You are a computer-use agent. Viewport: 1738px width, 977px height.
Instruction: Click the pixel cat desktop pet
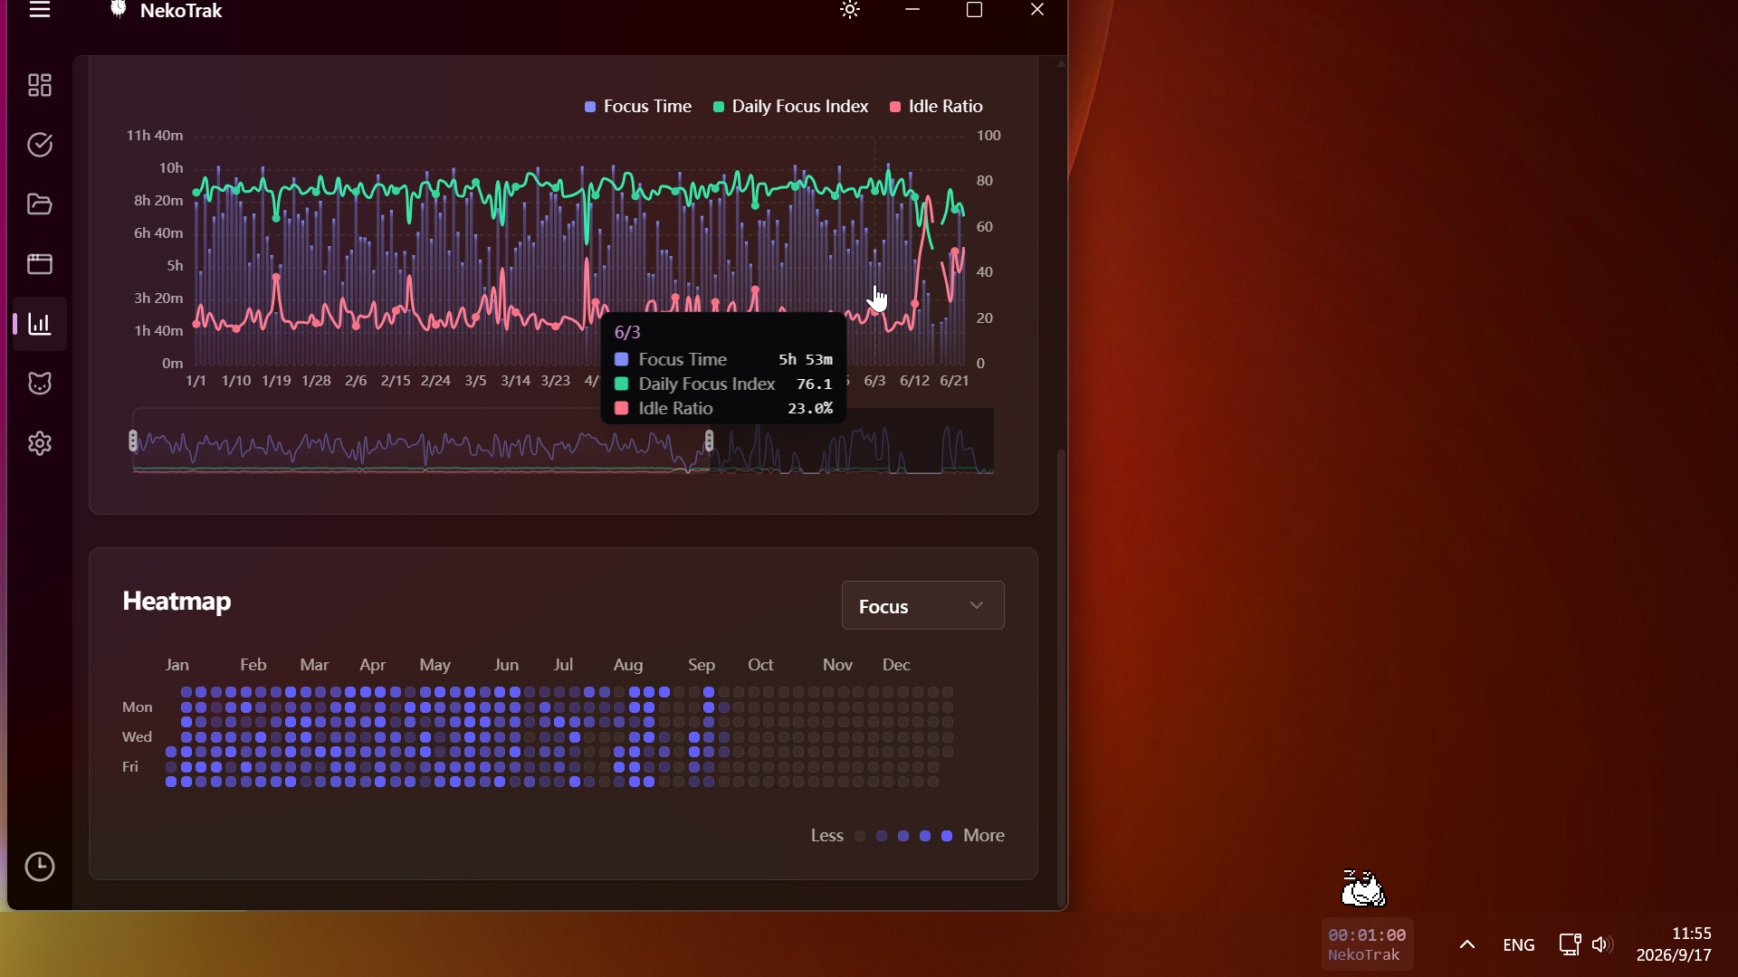pos(1363,888)
